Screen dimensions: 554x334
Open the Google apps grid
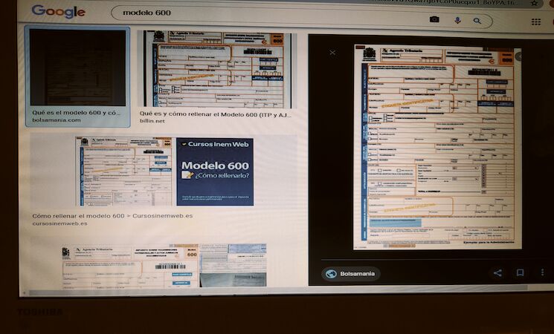click(536, 22)
